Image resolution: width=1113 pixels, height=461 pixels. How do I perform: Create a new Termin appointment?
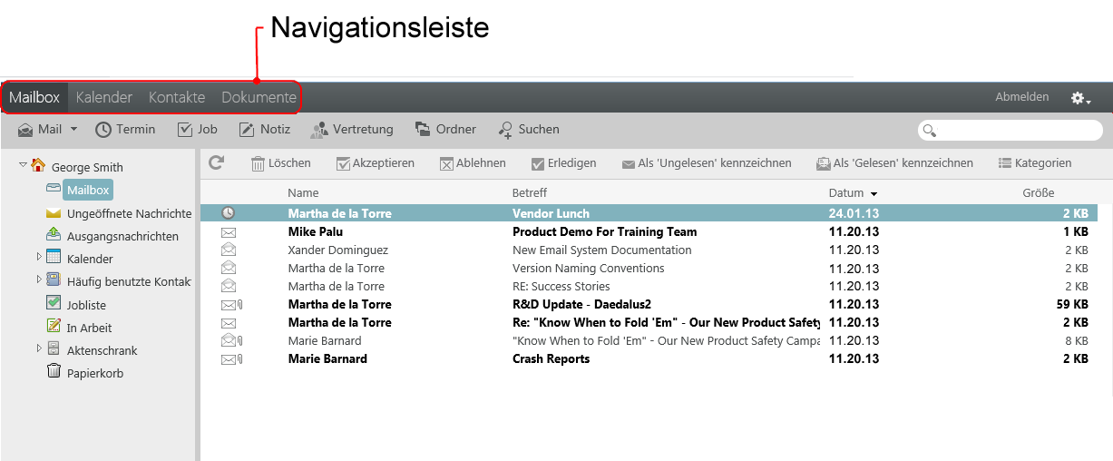click(125, 130)
